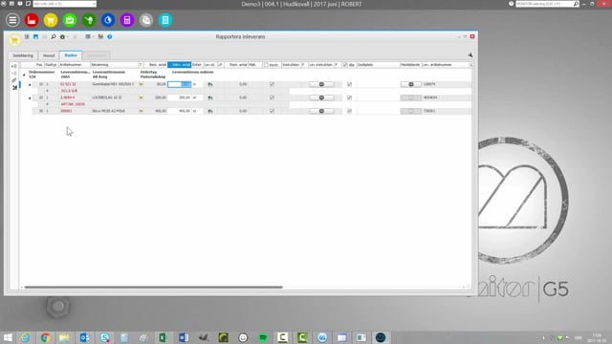This screenshot has width=612, height=344.
Task: Click the magnifier search icon in window toolbar
Action: click(x=54, y=36)
